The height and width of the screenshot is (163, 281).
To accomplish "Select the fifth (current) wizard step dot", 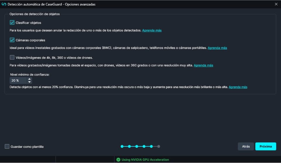I will click(x=151, y=146).
